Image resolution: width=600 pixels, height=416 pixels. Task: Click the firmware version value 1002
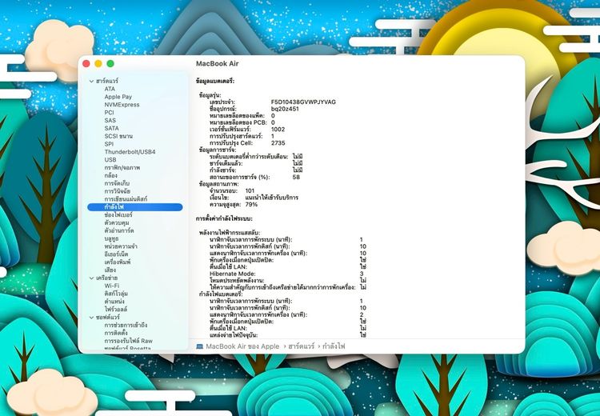click(278, 130)
